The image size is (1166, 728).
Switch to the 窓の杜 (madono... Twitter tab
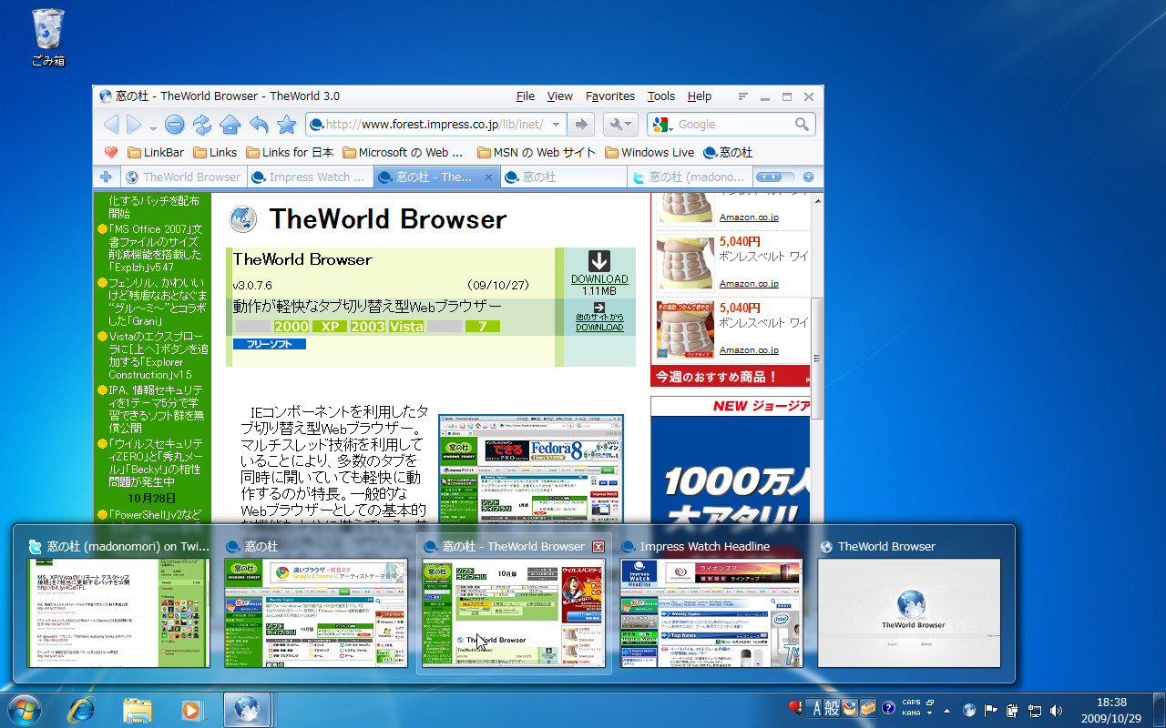point(690,177)
